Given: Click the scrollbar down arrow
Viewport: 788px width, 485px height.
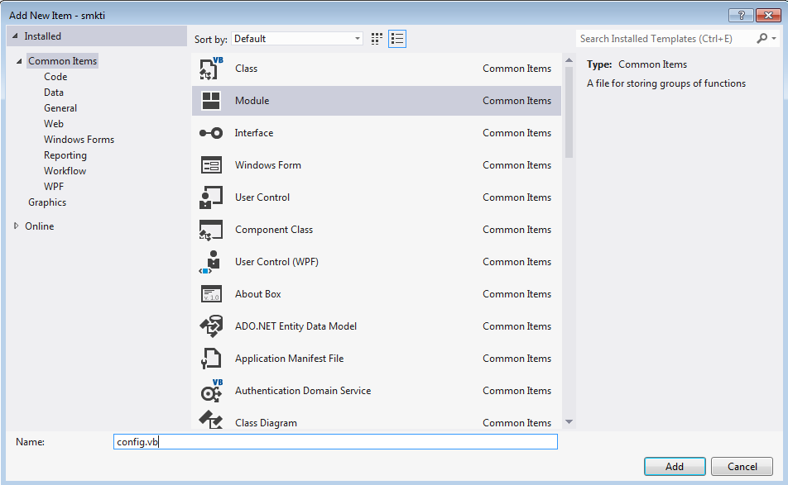Looking at the screenshot, I should tap(569, 422).
